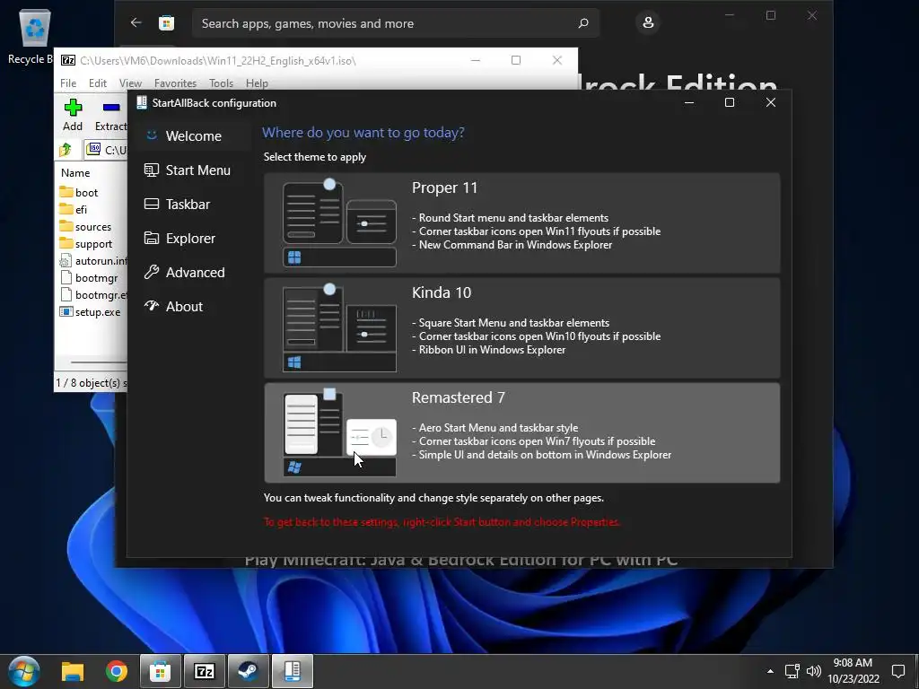Show the About page in StartAllBack
The height and width of the screenshot is (689, 919).
(194, 306)
